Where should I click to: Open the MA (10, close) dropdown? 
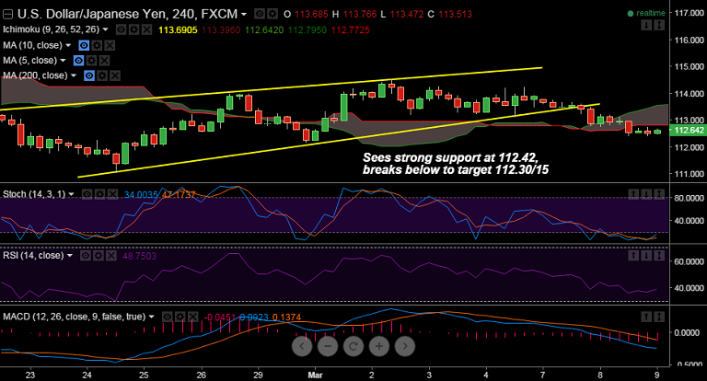click(68, 45)
